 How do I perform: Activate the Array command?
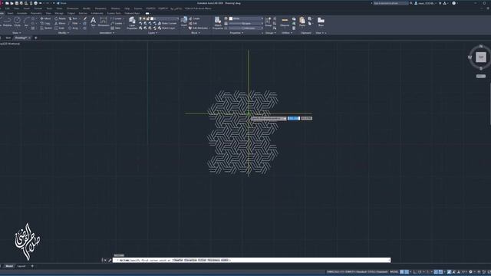click(x=74, y=28)
